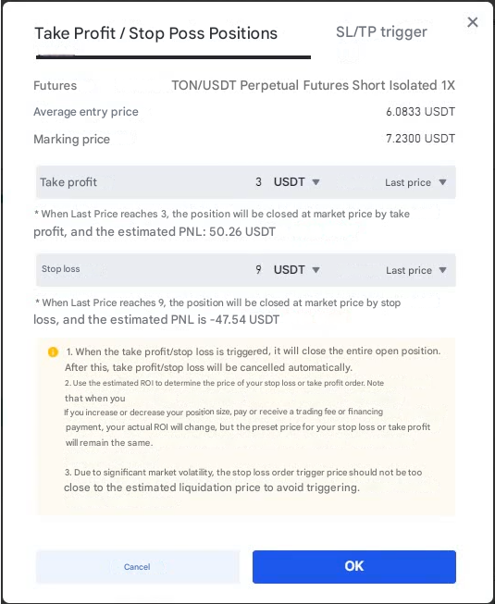Click the estimated PNL 50.26 USDT text
Image resolution: width=495 pixels, height=604 pixels.
[x=242, y=231]
